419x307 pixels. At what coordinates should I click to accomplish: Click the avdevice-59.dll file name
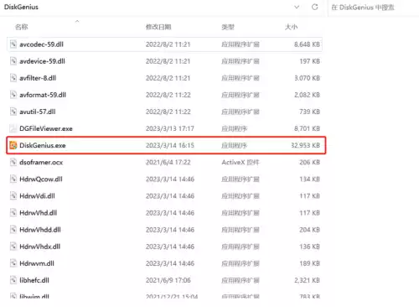click(x=42, y=61)
